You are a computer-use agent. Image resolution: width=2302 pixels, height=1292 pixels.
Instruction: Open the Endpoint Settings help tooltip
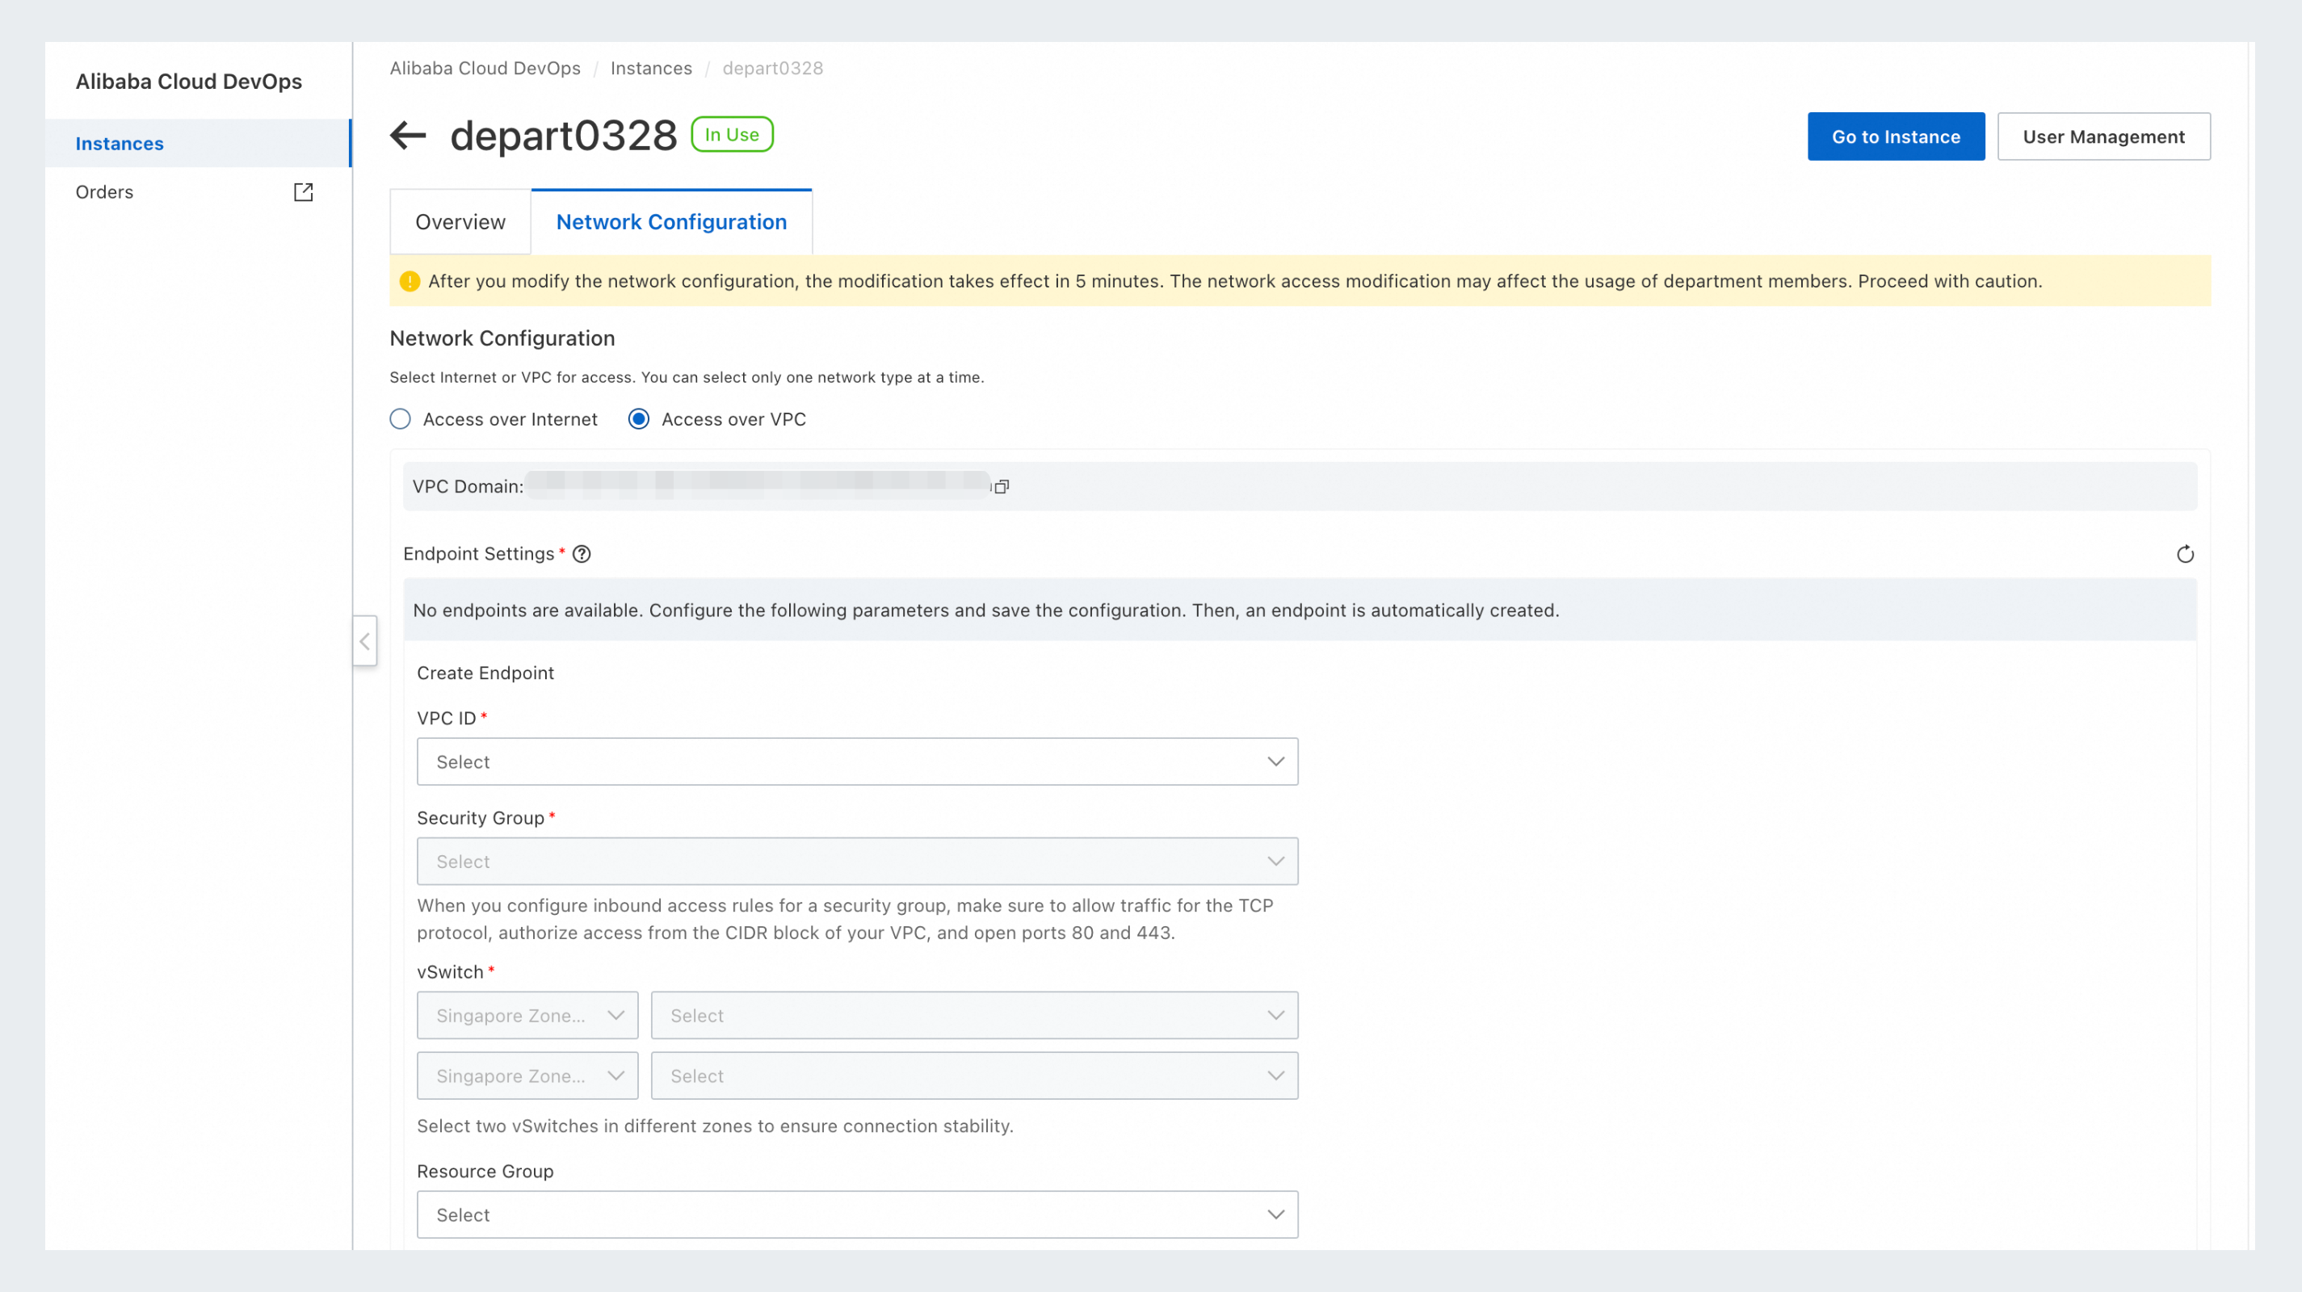point(582,554)
